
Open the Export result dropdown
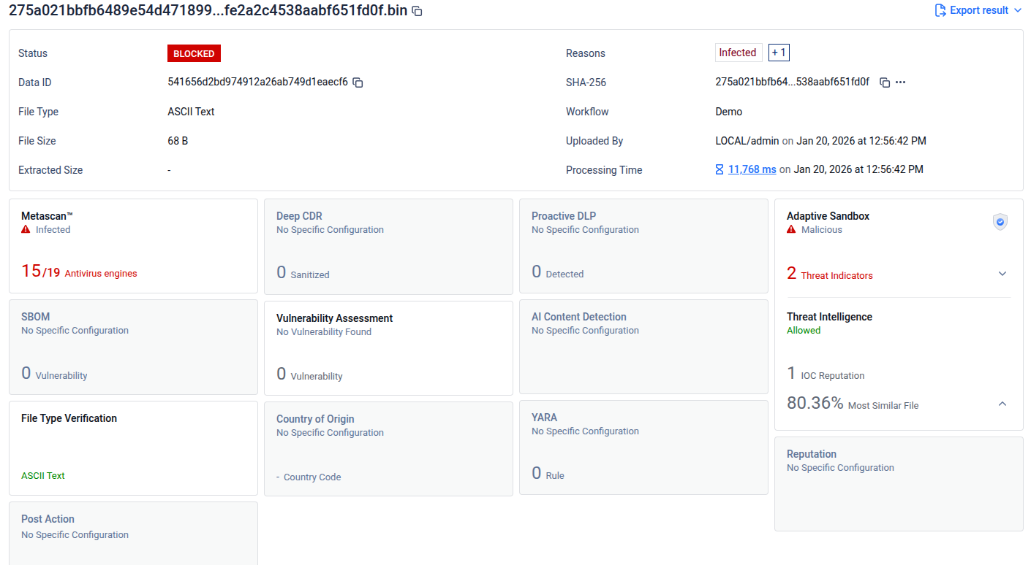point(1018,10)
